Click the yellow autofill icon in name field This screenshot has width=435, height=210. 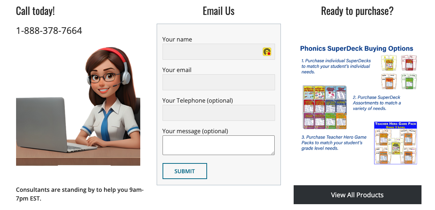pos(267,52)
